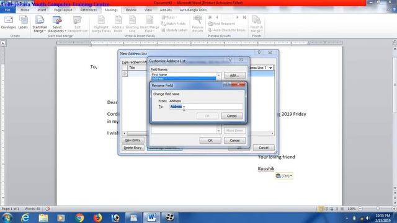397x223 pixels.
Task: Open the Rules dropdown in ribbon
Action: (169, 17)
